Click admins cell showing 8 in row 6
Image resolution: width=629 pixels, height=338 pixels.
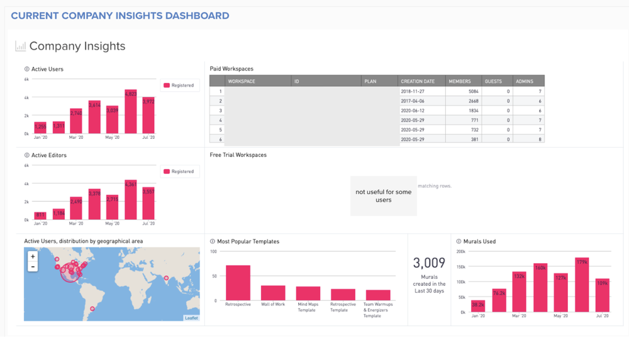pos(529,139)
